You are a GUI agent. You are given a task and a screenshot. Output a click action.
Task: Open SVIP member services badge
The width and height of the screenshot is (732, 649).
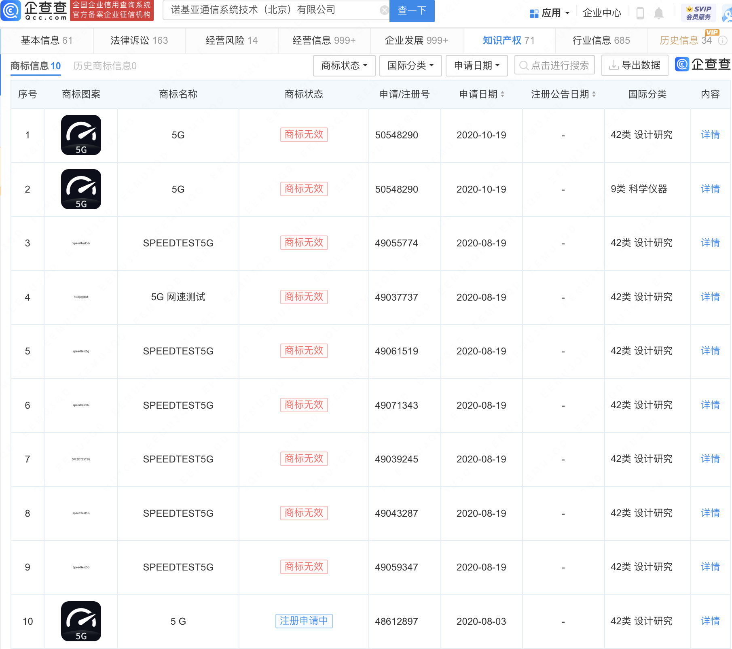click(698, 13)
